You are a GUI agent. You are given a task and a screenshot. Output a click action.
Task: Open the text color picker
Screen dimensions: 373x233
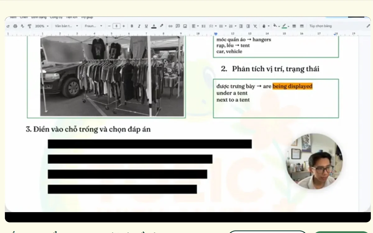tap(154, 26)
